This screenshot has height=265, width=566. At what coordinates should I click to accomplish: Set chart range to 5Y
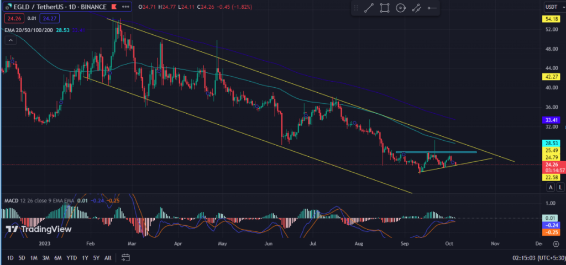pos(96,258)
